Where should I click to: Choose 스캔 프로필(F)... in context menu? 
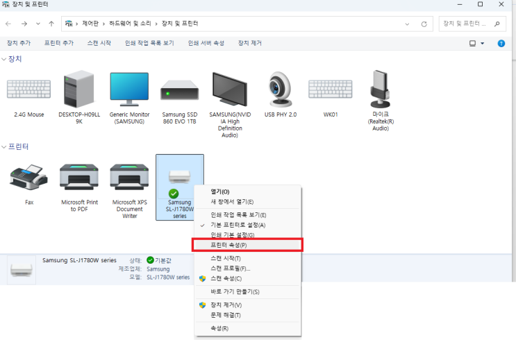[247, 269]
